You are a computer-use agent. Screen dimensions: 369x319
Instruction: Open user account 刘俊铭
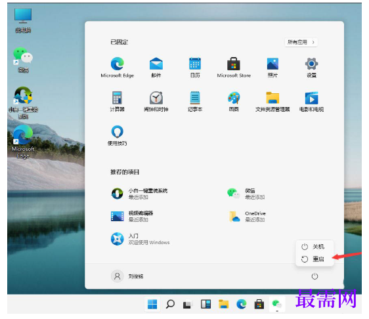click(x=127, y=276)
